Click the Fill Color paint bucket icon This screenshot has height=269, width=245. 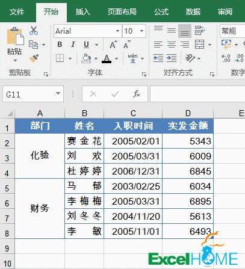[86, 58]
